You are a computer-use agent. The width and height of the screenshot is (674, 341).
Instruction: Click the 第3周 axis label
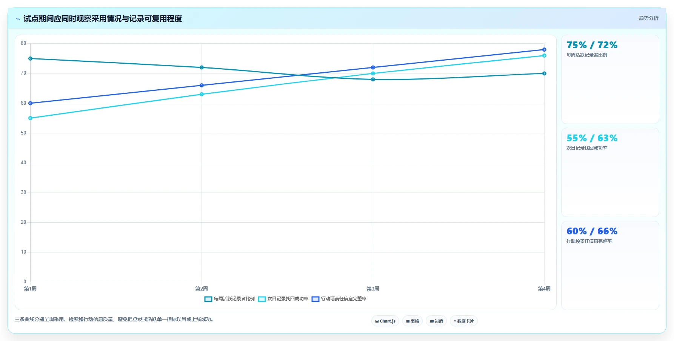click(373, 289)
